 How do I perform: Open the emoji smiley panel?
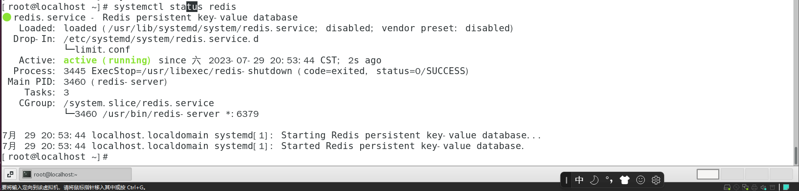tap(641, 180)
